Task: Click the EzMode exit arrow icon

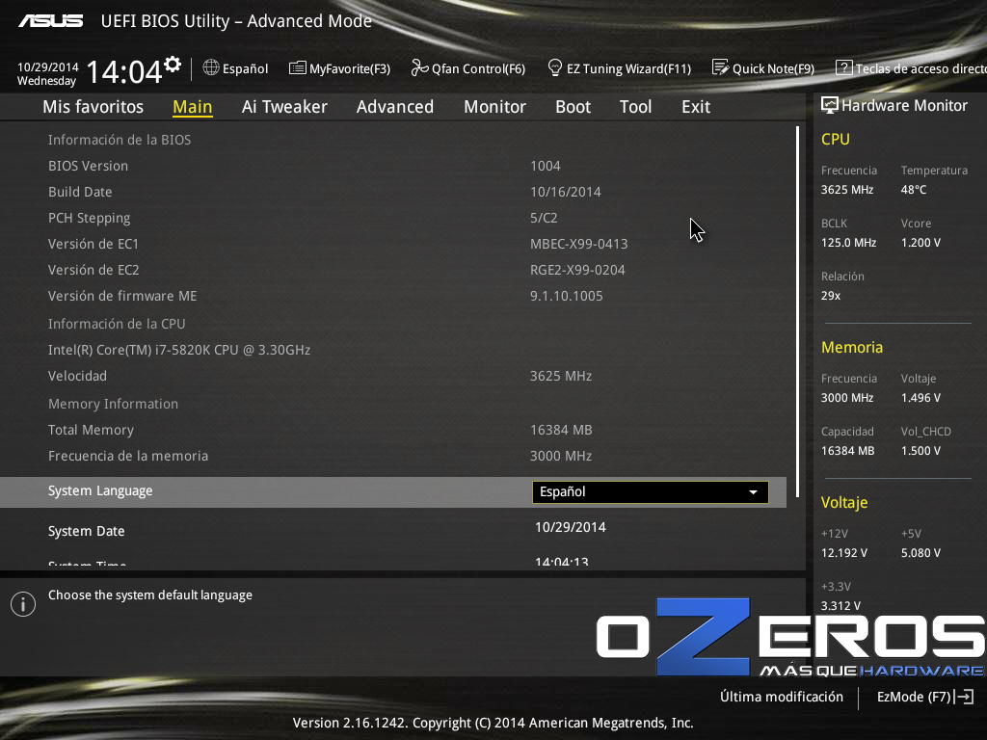Action: click(964, 697)
